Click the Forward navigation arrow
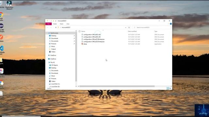 pos(51,27)
